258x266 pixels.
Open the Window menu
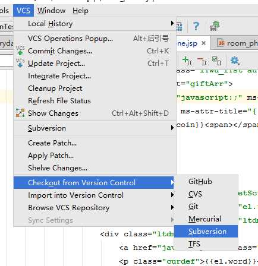pos(52,11)
